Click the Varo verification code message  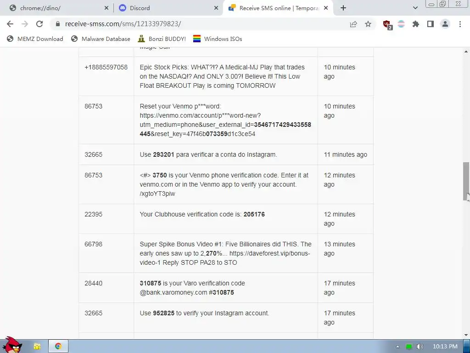pos(192,288)
